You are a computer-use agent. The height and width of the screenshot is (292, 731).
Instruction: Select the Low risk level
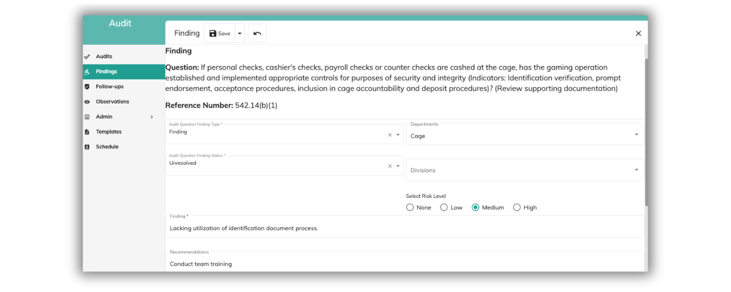click(444, 207)
